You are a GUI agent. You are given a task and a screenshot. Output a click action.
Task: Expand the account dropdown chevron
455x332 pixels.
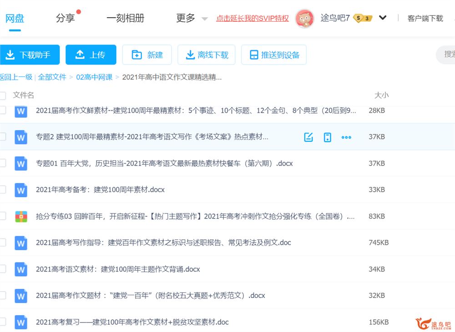pyautogui.click(x=383, y=18)
